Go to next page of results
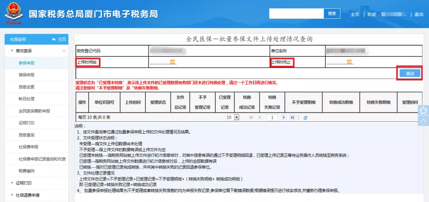Viewport: 429px width, 202px height. pos(284,117)
